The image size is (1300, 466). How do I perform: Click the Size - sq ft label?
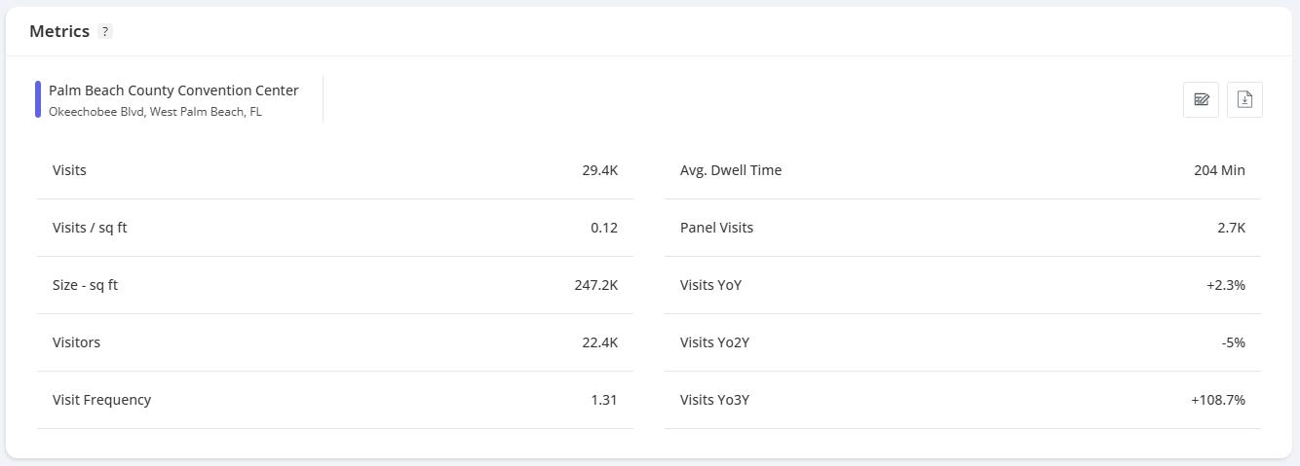point(85,285)
